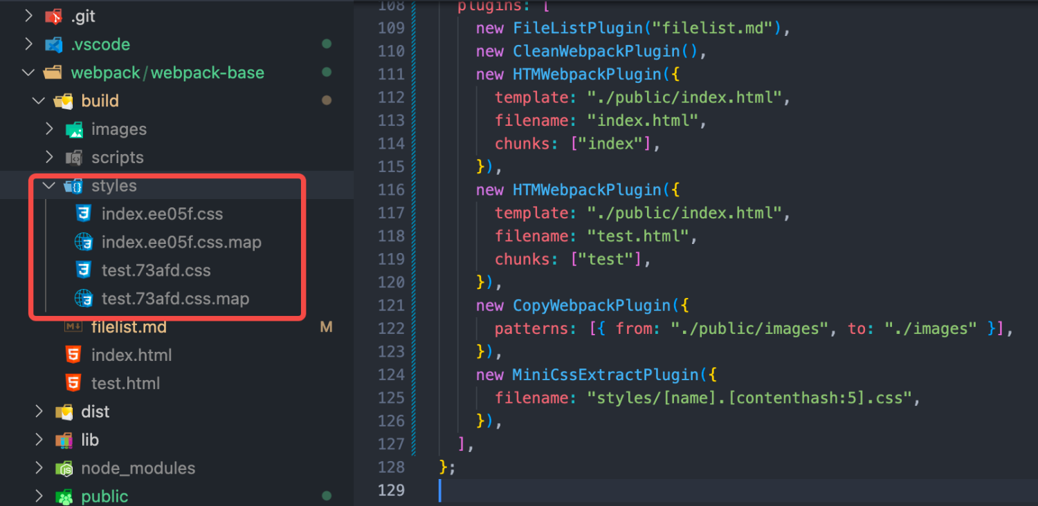Click CSS icon beside index.ee05f.css
The width and height of the screenshot is (1038, 506).
[84, 214]
